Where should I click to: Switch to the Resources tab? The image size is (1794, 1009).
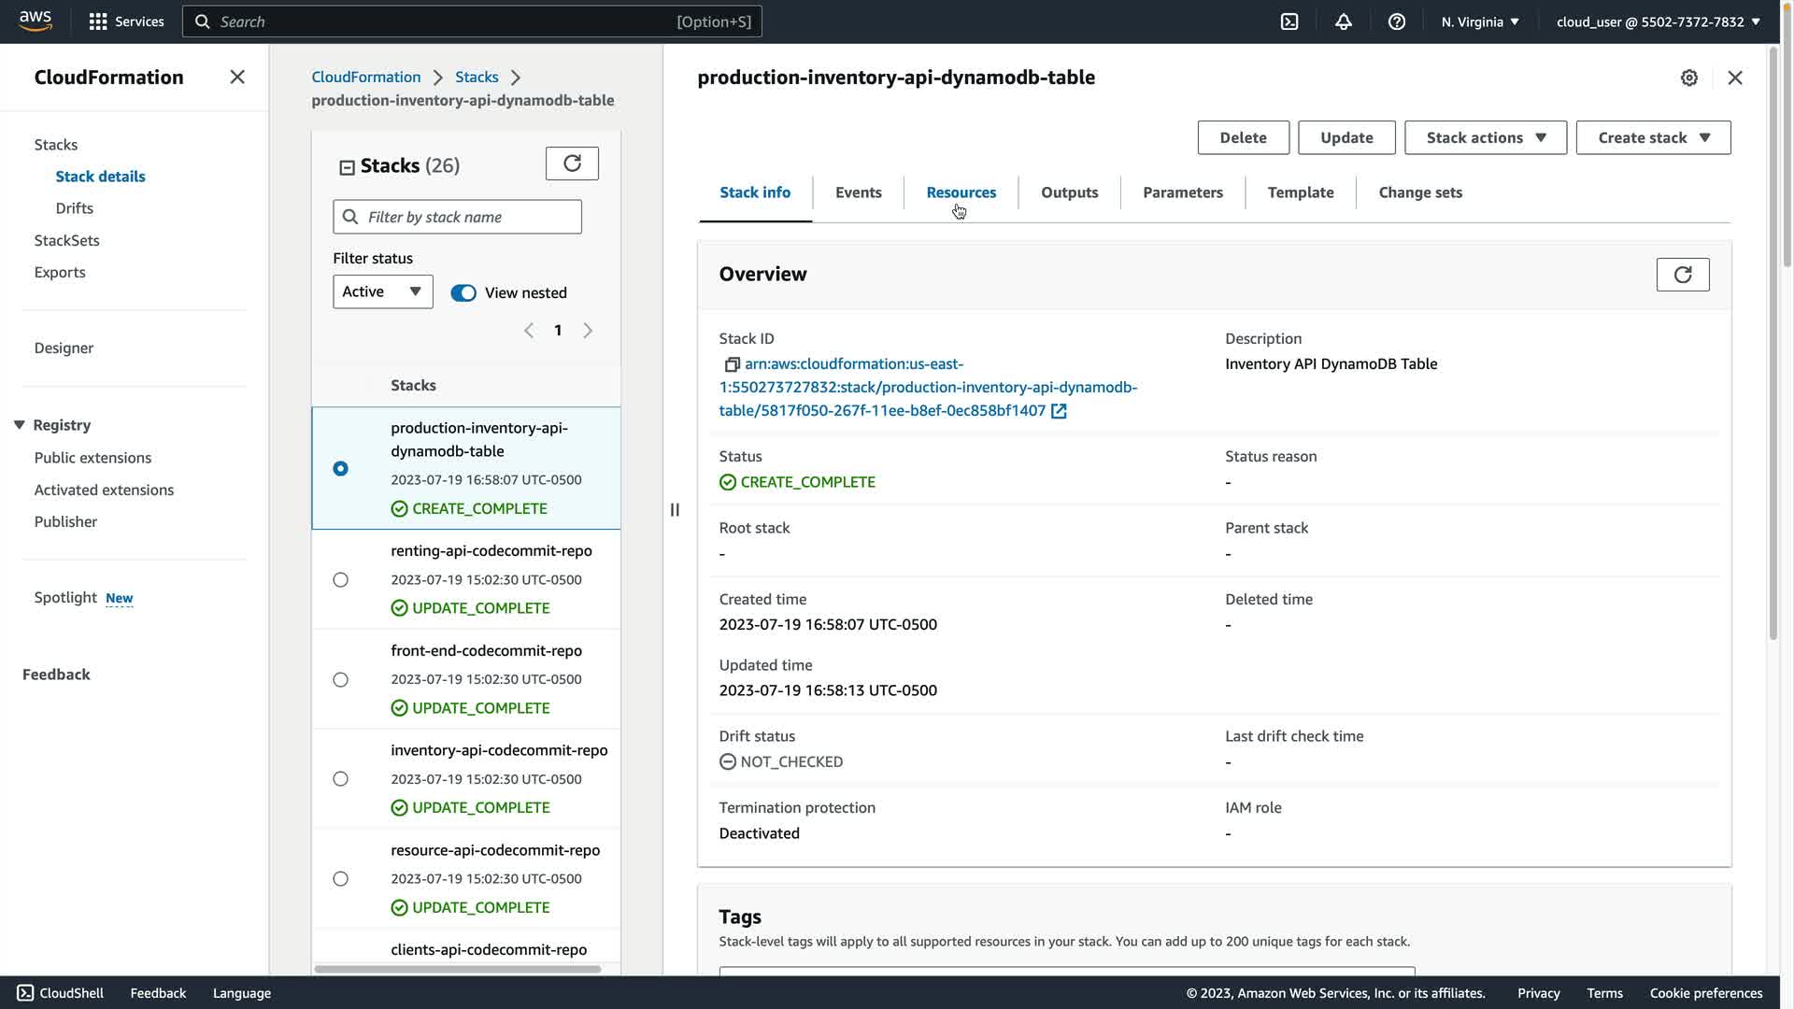(x=961, y=192)
